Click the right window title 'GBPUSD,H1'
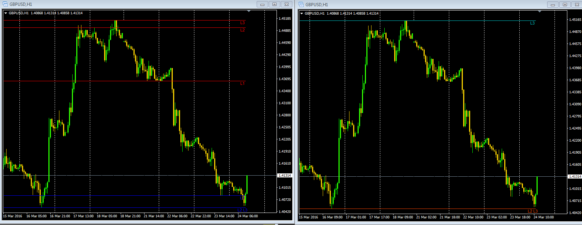Image resolution: width=582 pixels, height=225 pixels. point(316,4)
